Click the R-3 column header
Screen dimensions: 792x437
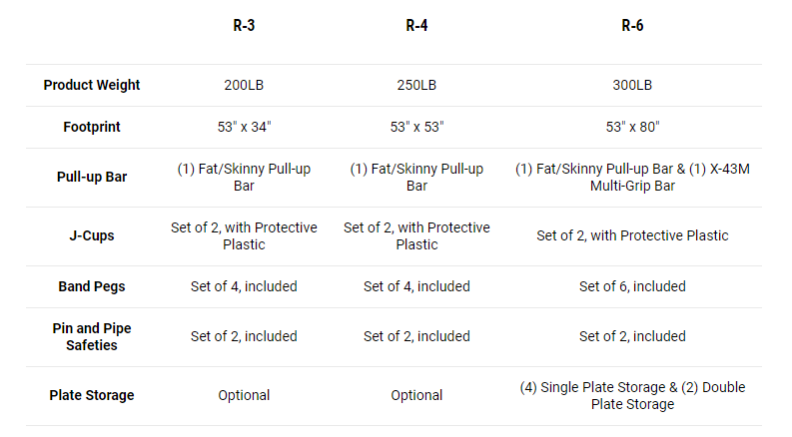pos(244,26)
